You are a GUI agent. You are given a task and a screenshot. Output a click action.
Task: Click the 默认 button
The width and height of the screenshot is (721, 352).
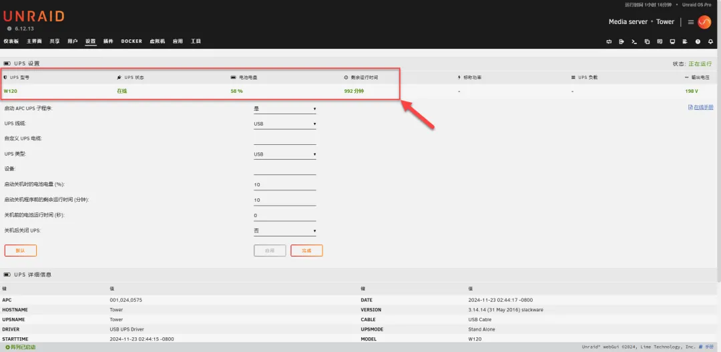tap(20, 250)
